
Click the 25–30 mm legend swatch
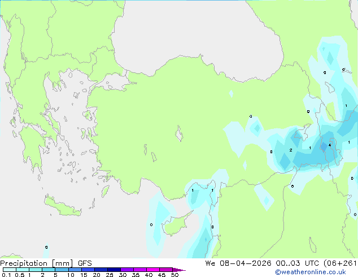click(114, 270)
